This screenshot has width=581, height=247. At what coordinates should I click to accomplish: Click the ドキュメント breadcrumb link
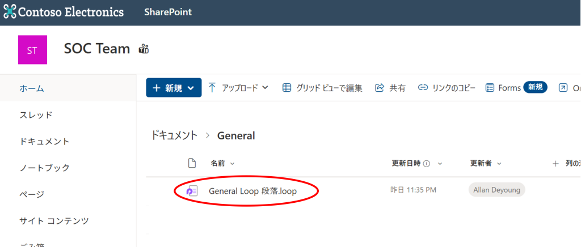pyautogui.click(x=174, y=135)
